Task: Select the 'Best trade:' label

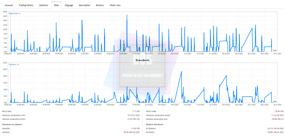Action: [x=7, y=111]
